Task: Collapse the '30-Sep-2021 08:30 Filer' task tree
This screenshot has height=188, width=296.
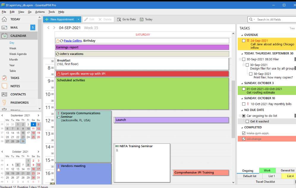Action: [x=240, y=59]
